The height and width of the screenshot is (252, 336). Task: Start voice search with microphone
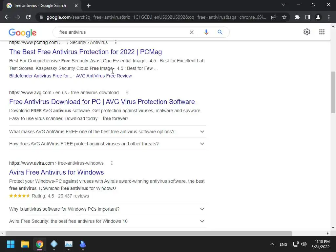(206, 32)
